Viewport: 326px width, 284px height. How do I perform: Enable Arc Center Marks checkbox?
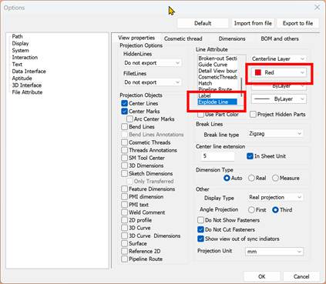[129, 119]
